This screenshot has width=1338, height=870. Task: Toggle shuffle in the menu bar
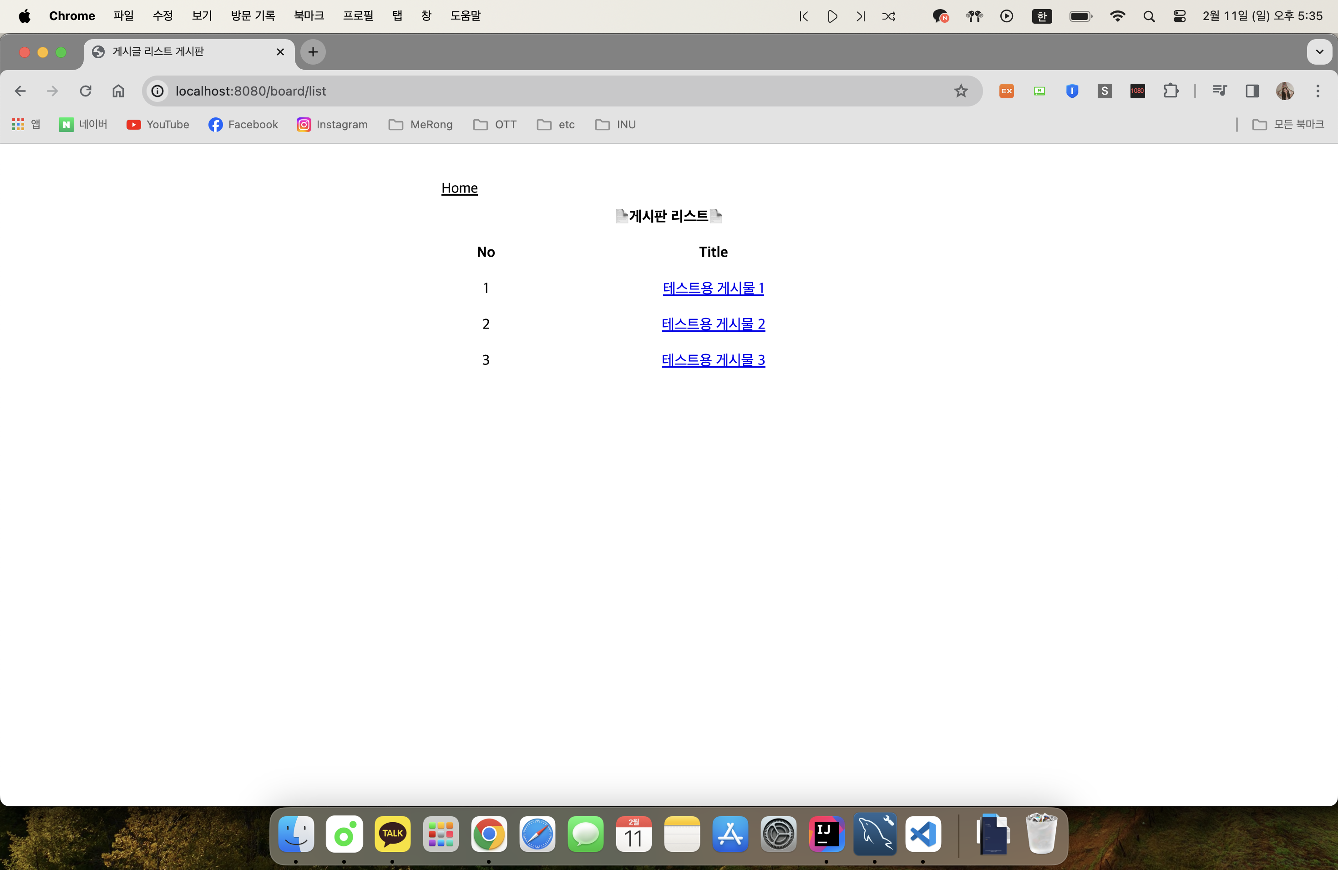pyautogui.click(x=889, y=16)
